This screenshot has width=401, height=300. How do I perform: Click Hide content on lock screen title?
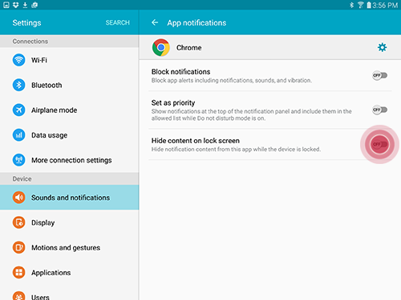[196, 141]
